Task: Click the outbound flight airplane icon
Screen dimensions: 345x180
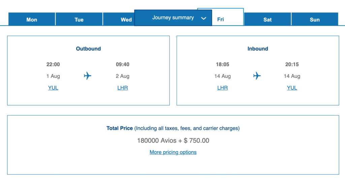Action: click(x=88, y=76)
